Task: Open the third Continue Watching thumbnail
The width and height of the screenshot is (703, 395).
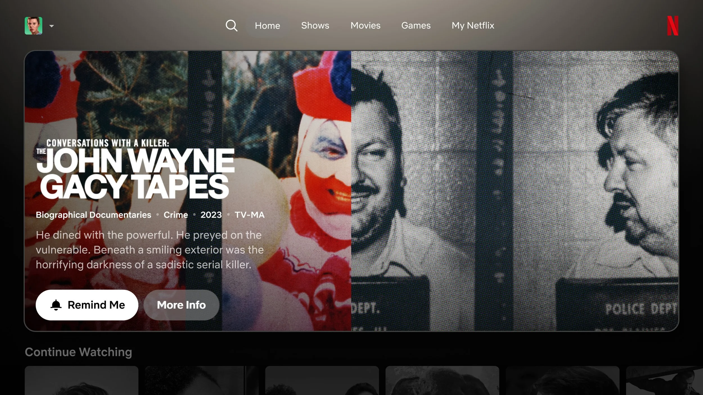Action: click(x=322, y=380)
